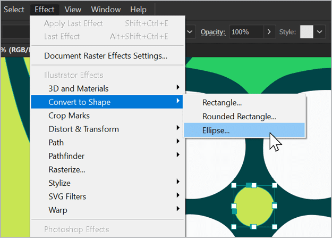Image resolution: width=332 pixels, height=238 pixels.
Task: Click the selected yellow-green circle
Action: pyautogui.click(x=254, y=206)
